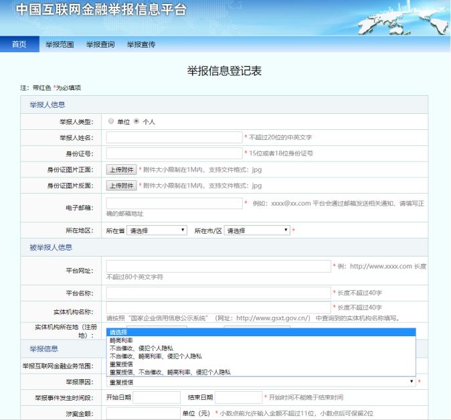Open the 所在省 dropdown
The height and width of the screenshot is (420, 451).
(x=157, y=230)
